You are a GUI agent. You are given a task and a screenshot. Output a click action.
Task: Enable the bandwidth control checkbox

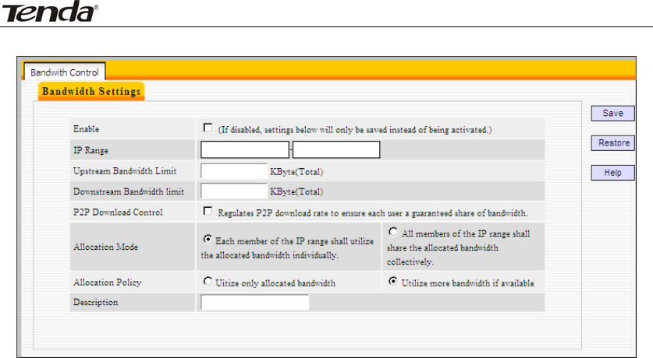point(208,128)
